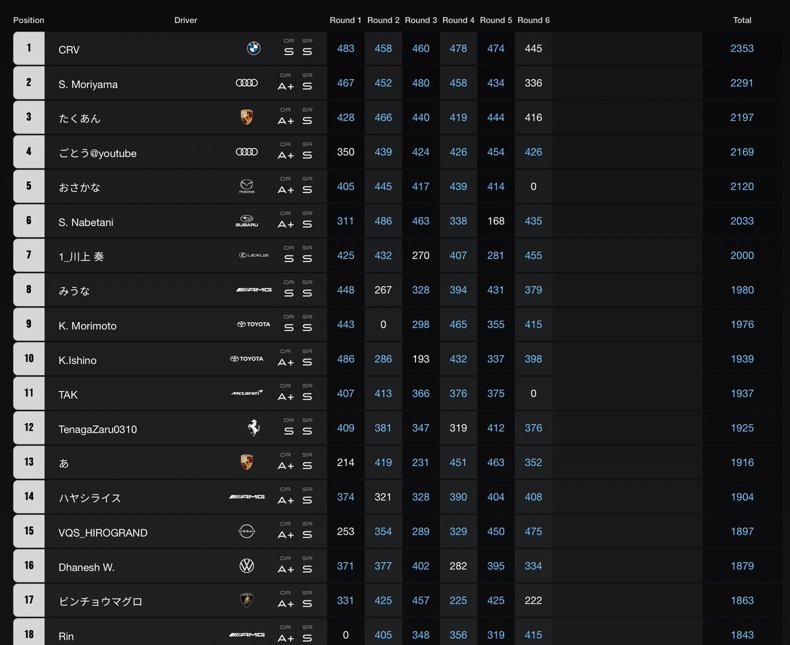Click the AMG logo beside ハヤシライス

click(x=247, y=497)
